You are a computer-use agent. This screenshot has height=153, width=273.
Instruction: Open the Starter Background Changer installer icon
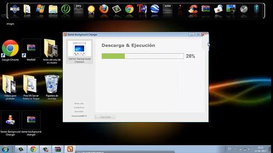(10, 124)
